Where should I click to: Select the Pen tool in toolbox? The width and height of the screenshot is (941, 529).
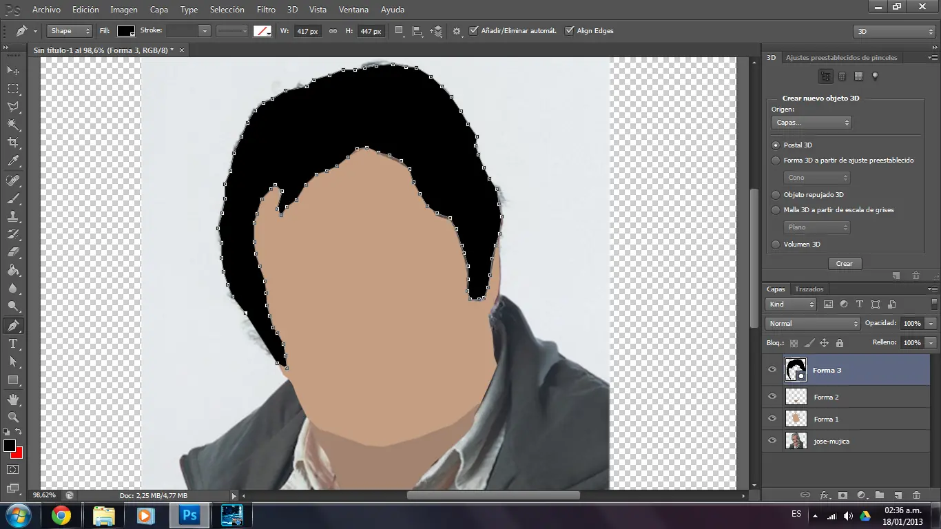[x=12, y=325]
